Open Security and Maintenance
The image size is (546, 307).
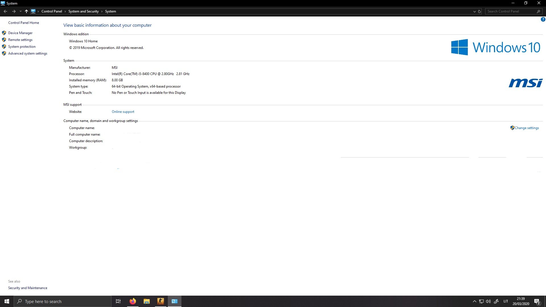click(28, 288)
